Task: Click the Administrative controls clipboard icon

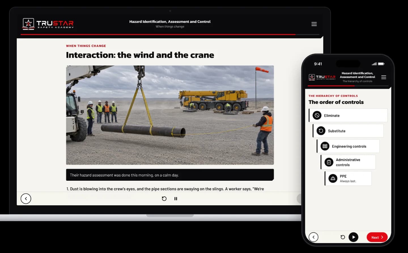Action: click(329, 162)
